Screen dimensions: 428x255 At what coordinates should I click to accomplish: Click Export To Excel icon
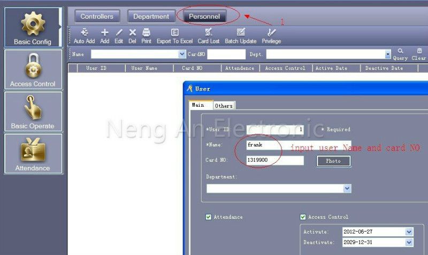point(175,33)
